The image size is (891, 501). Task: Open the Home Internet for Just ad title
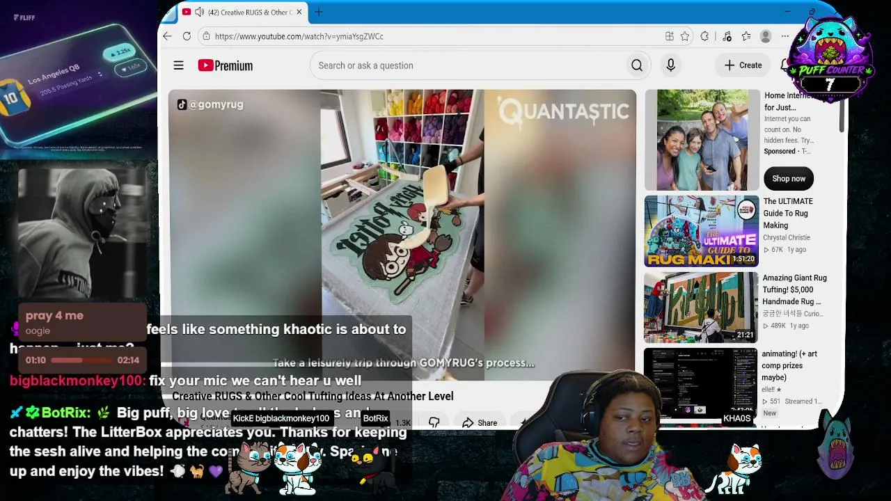tap(788, 102)
